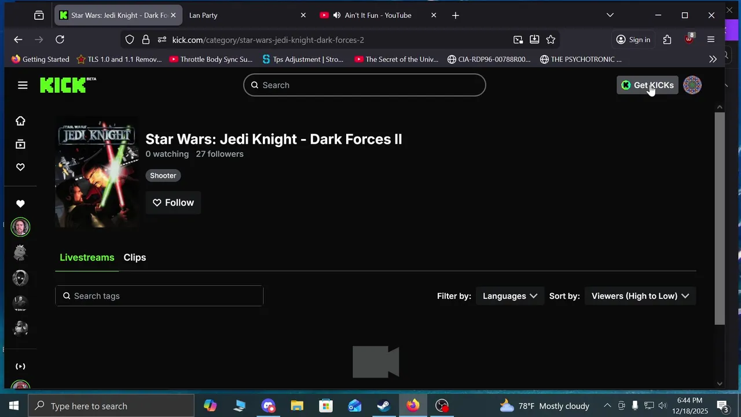The image size is (741, 417).
Task: Expand the Languages filter dropdown
Action: [x=510, y=296]
